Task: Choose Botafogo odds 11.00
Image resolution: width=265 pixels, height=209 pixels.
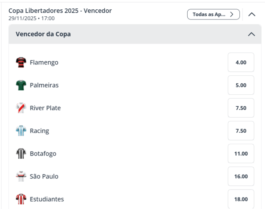Action: coord(241,153)
